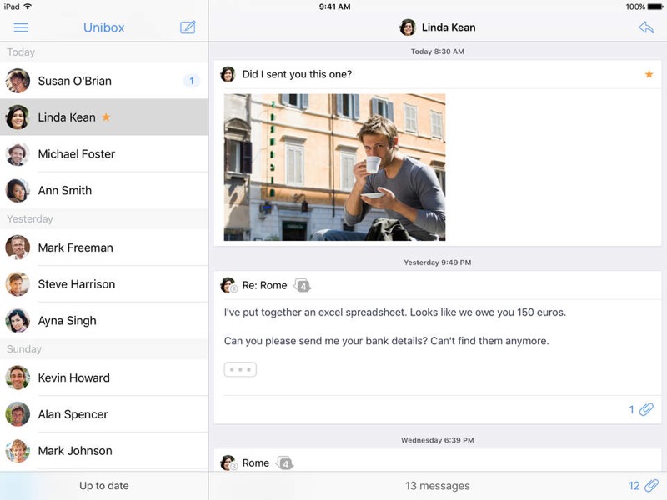Select Ann Smith in contact list

click(x=65, y=190)
